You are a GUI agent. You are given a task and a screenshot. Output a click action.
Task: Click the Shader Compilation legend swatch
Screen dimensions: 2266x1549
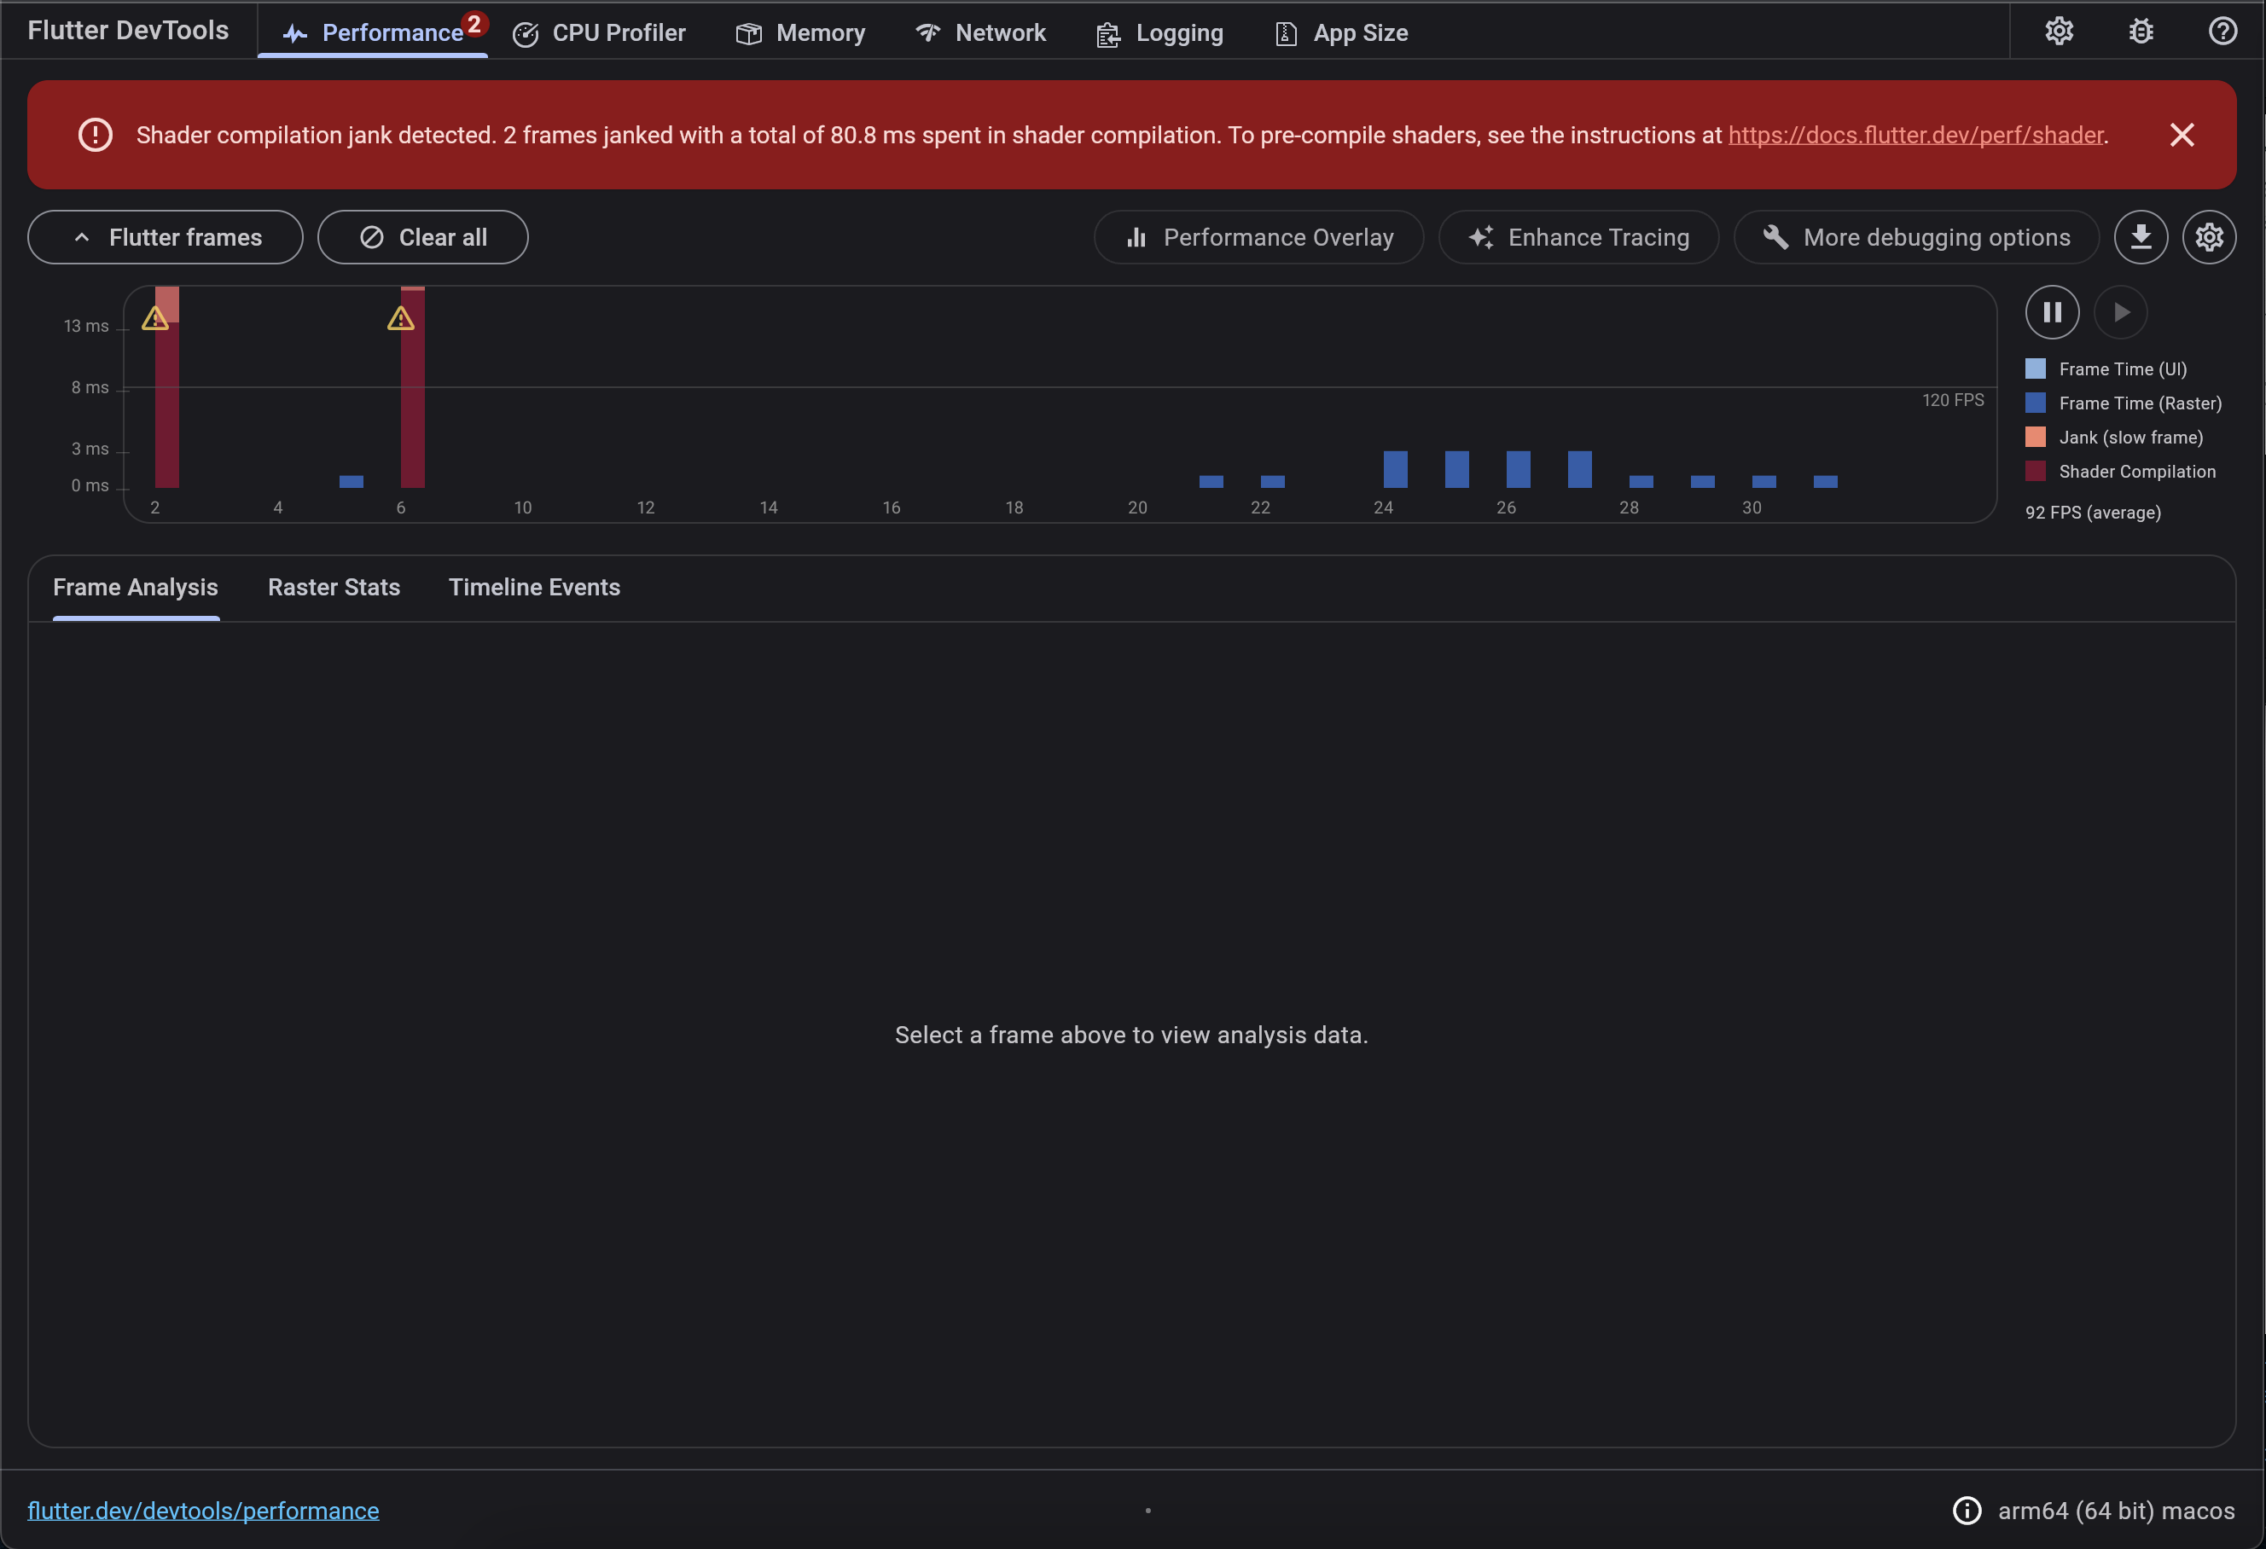tap(2035, 471)
